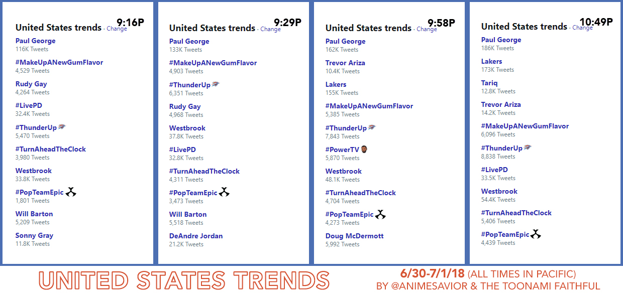Screen dimensions: 623x294
Task: Click the Pop Team Epic emoji icon in 10:49P panel
Action: pyautogui.click(x=536, y=234)
